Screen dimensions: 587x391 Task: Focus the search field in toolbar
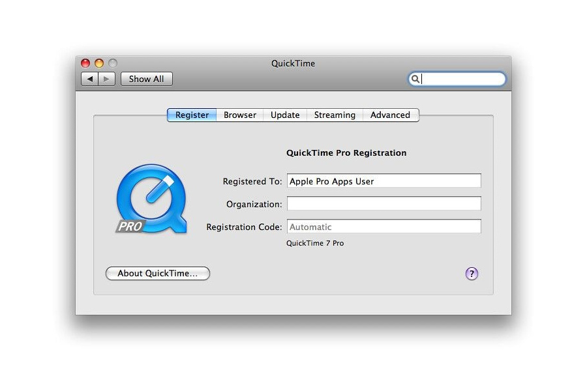[x=457, y=79]
